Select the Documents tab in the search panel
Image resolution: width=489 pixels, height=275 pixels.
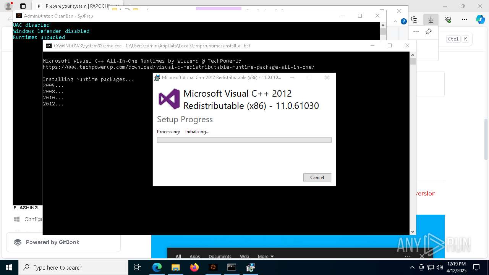[x=220, y=256]
